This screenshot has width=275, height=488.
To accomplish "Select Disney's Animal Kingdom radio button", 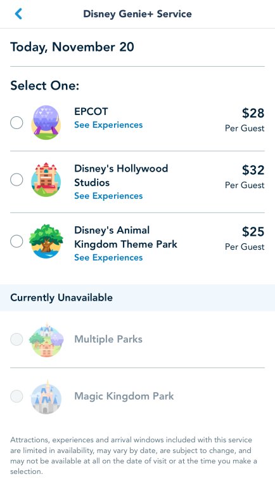I will pos(16,241).
